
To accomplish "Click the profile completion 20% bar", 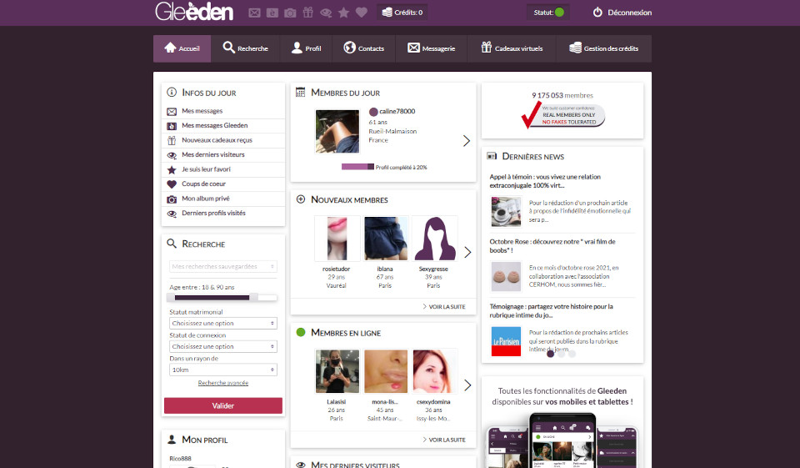I will point(357,167).
